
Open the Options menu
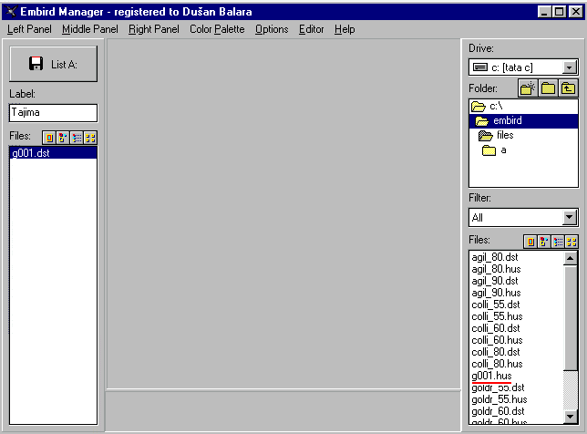tap(272, 29)
